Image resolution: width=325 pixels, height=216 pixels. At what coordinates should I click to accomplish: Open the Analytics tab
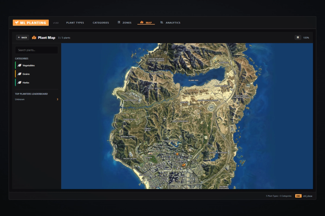click(170, 23)
